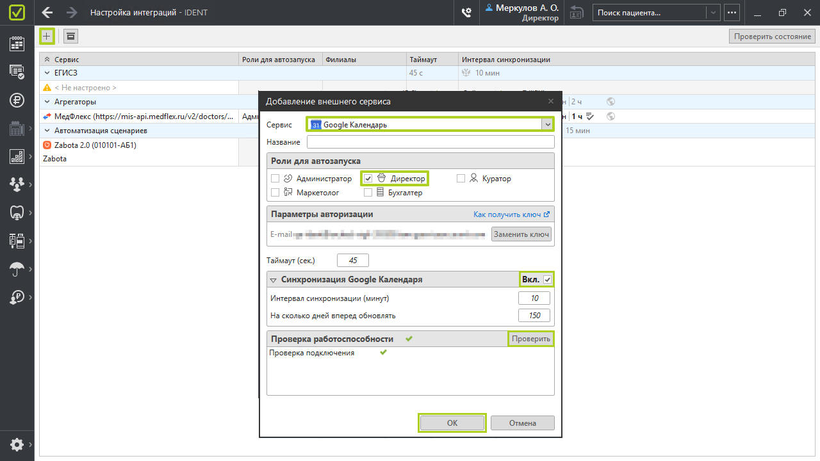Open the Сервис combo box dropdown arrow

(x=547, y=124)
